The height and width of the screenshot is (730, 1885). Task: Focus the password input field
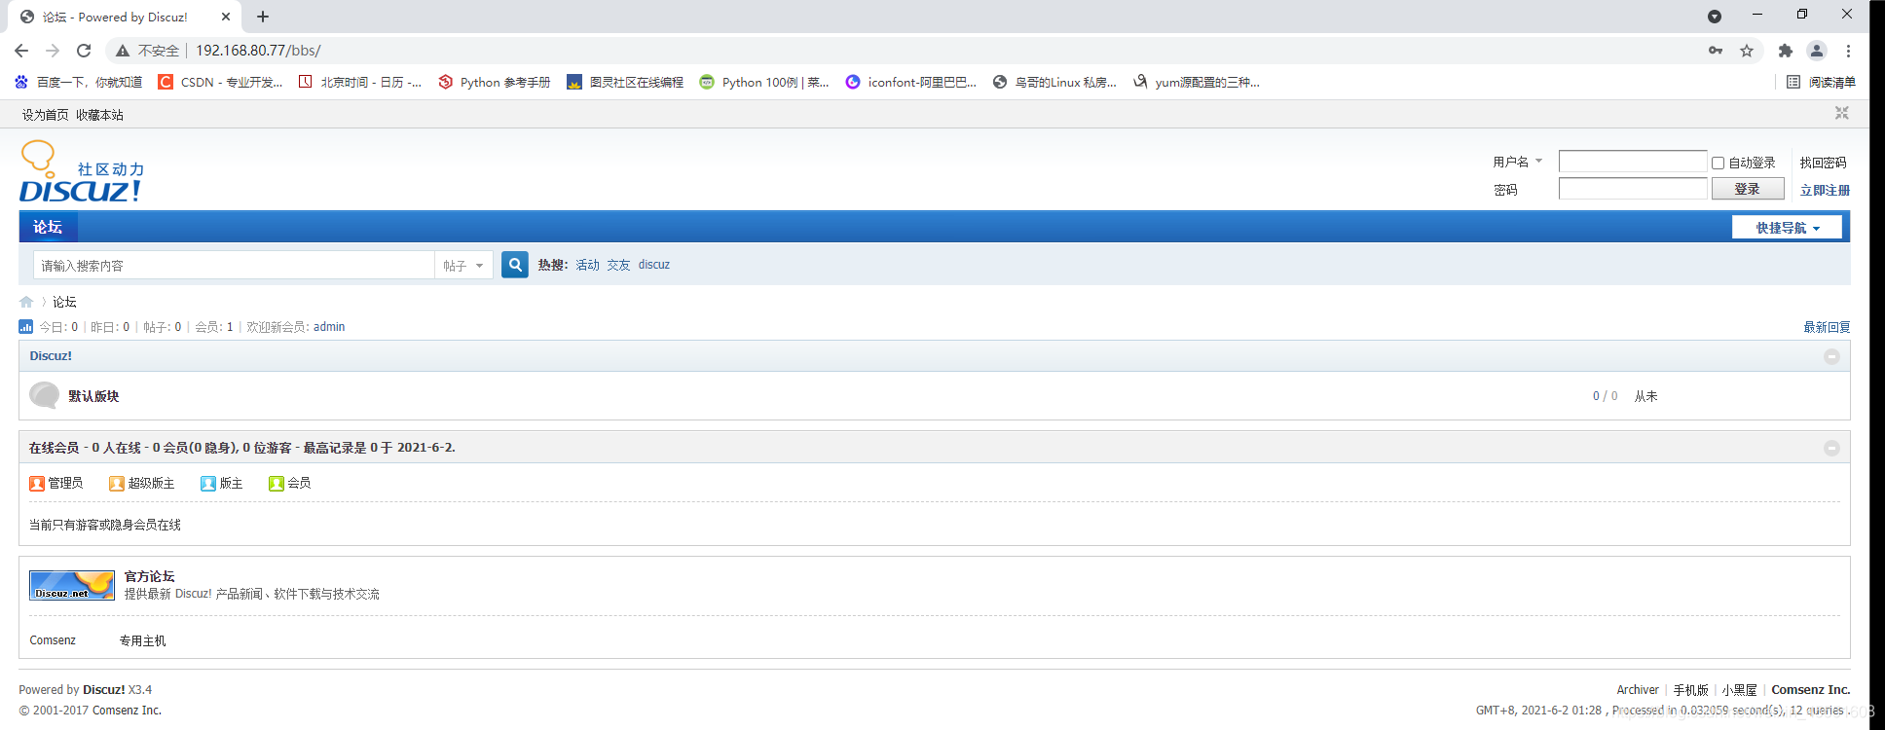coord(1633,189)
